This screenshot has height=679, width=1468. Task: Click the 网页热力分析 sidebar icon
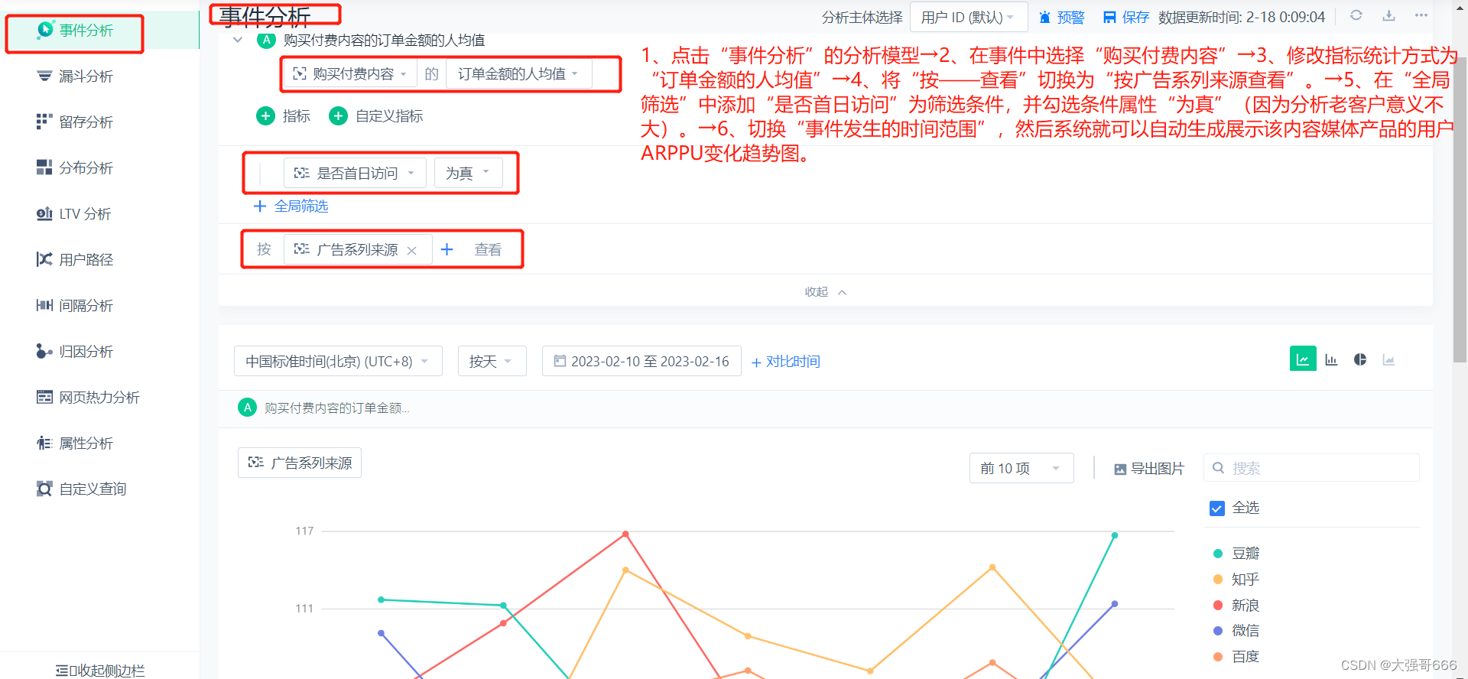pos(44,398)
